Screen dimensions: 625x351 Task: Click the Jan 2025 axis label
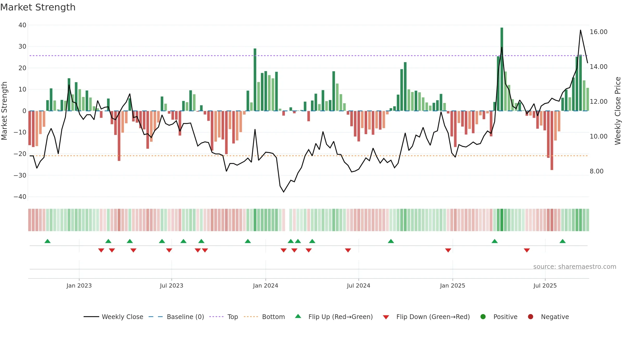[x=453, y=285]
